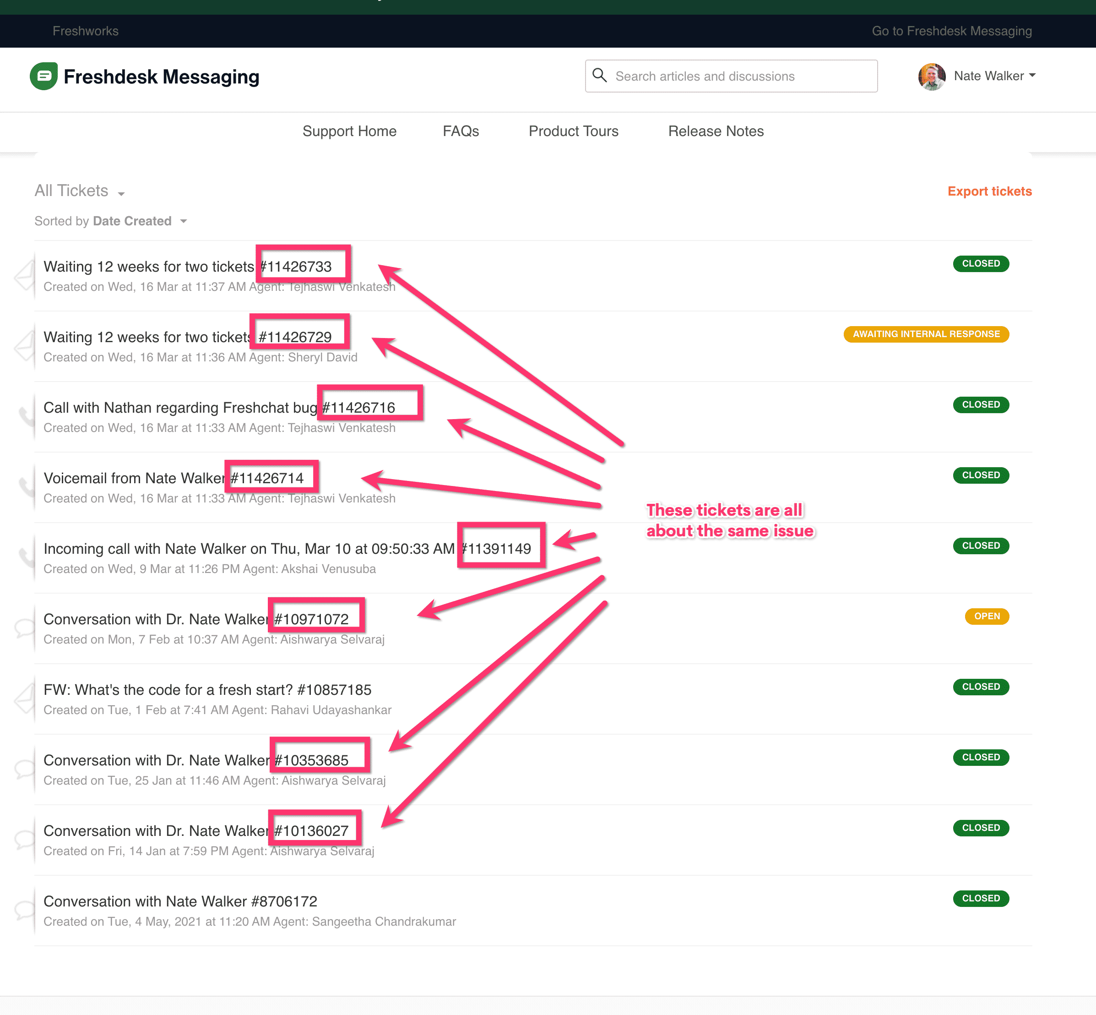The width and height of the screenshot is (1096, 1015).
Task: Click the email icon for ticket #11426729
Action: click(25, 345)
